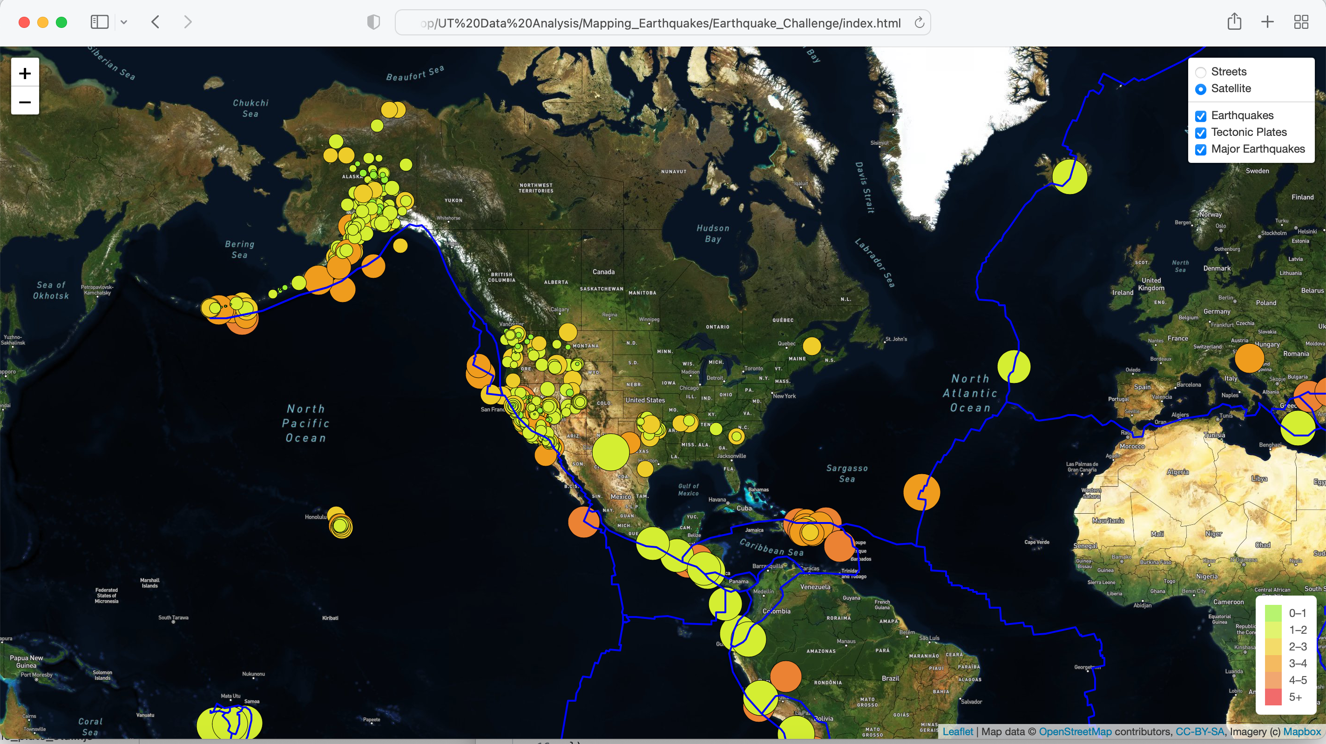Click the 3–4 legend color swatch
Screen dimensions: 1326x744
click(1272, 663)
